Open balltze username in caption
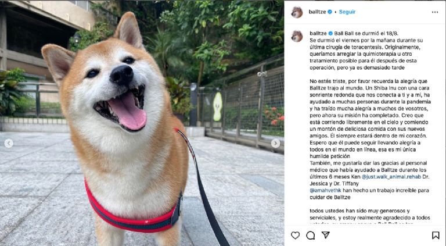 318,33
